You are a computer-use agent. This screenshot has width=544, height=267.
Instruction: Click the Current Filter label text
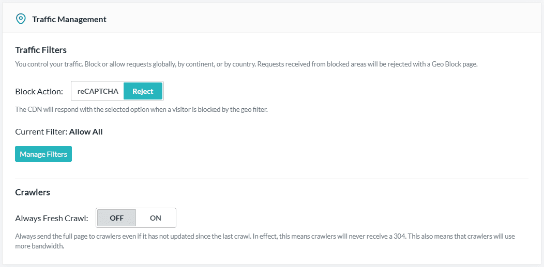point(41,132)
